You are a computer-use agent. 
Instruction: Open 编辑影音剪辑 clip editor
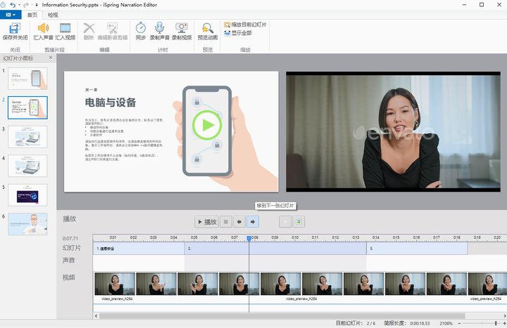(112, 32)
